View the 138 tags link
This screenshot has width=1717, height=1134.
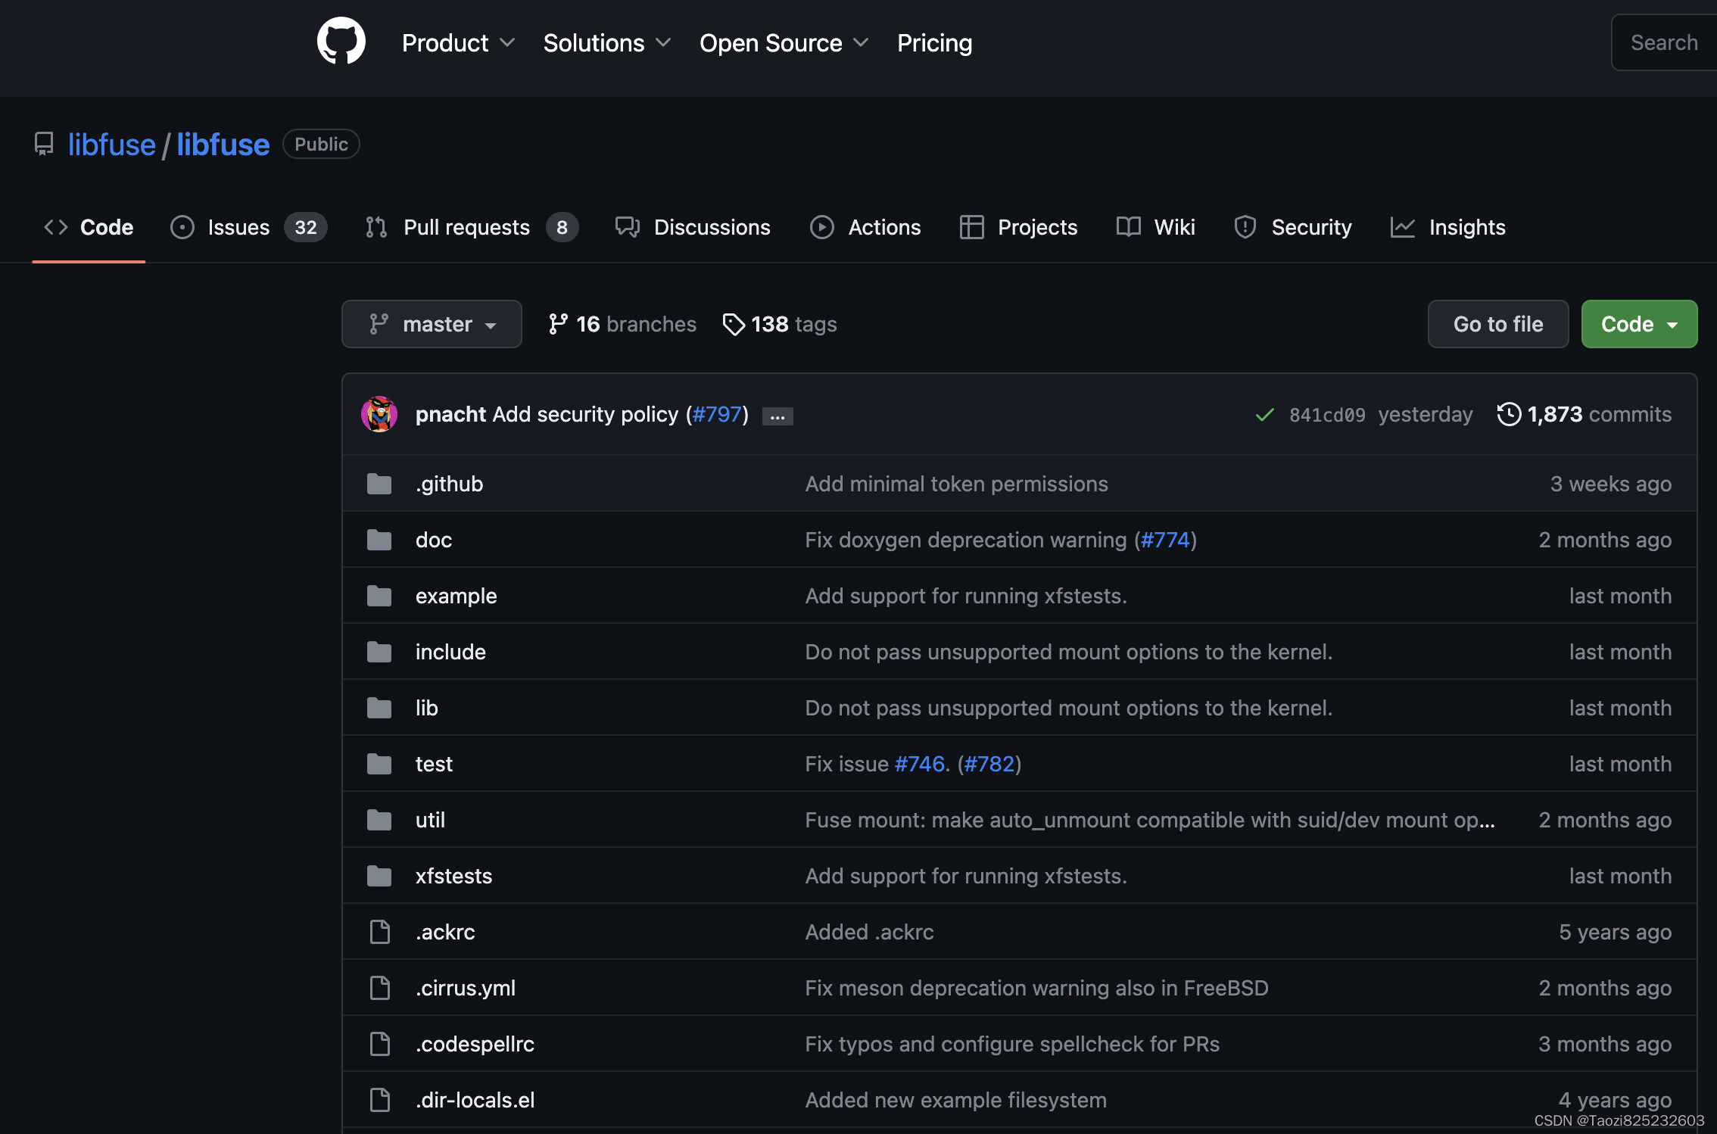pos(779,324)
